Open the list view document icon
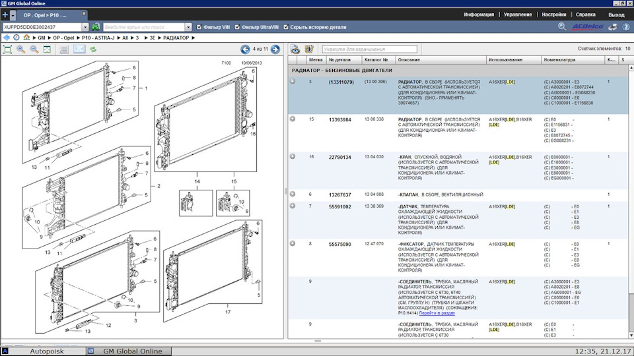The width and height of the screenshot is (634, 356). click(64, 49)
